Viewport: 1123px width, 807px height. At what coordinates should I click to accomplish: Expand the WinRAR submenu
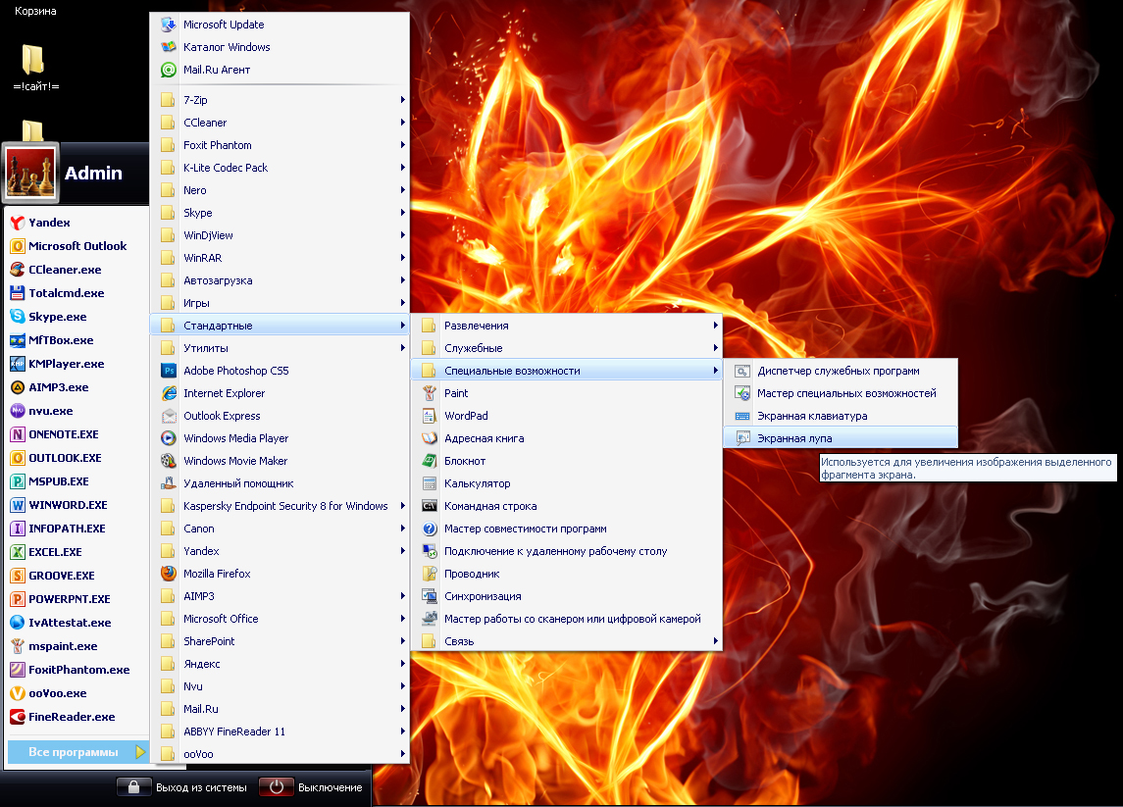280,258
